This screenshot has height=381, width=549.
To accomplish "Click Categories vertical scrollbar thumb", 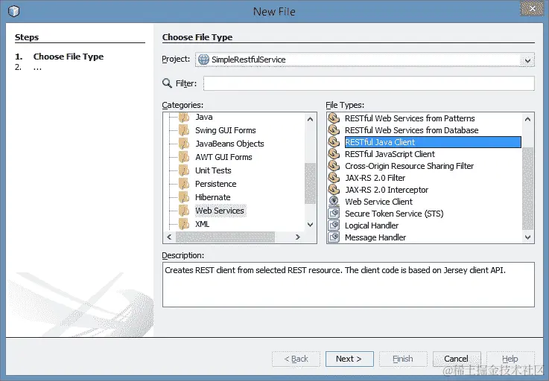I will 310,183.
